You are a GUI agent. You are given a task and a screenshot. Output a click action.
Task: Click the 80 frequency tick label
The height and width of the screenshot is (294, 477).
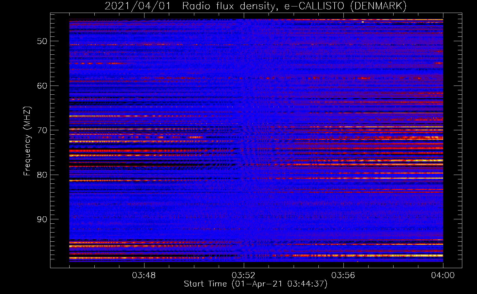(x=42, y=175)
